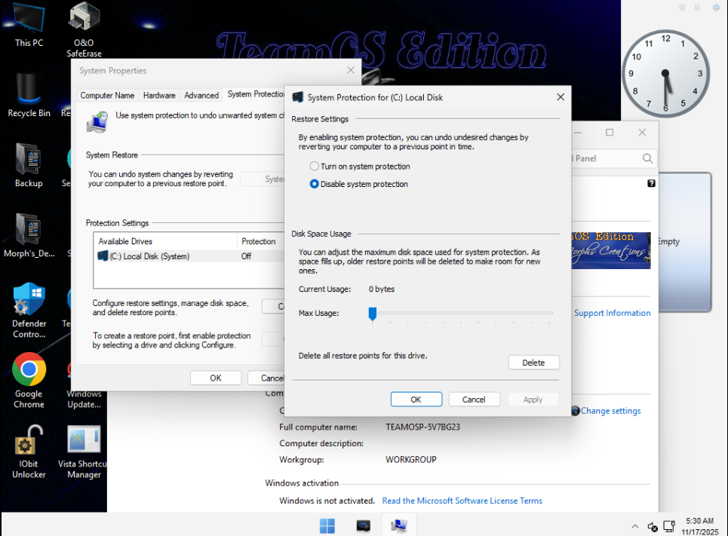This screenshot has width=728, height=536.
Task: Switch to the Advanced tab
Action: tap(201, 95)
